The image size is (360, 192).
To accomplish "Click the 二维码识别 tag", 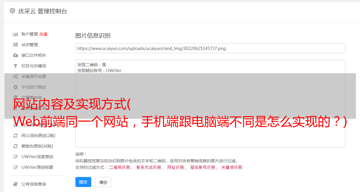I will (120, 167).
